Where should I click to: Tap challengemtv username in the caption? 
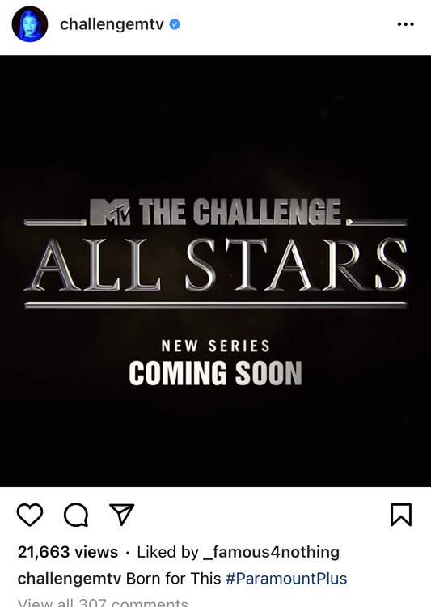pos(70,579)
